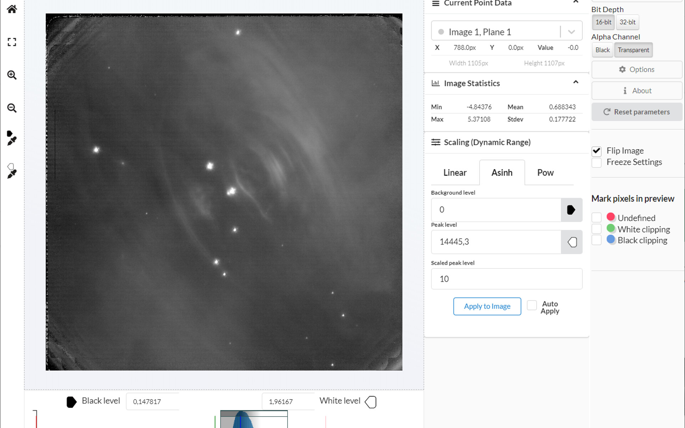Zoom out using magnifier minus icon
This screenshot has height=428, width=685.
(x=12, y=108)
